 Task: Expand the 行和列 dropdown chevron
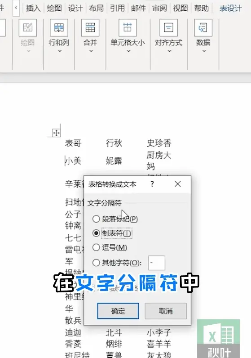(x=60, y=51)
